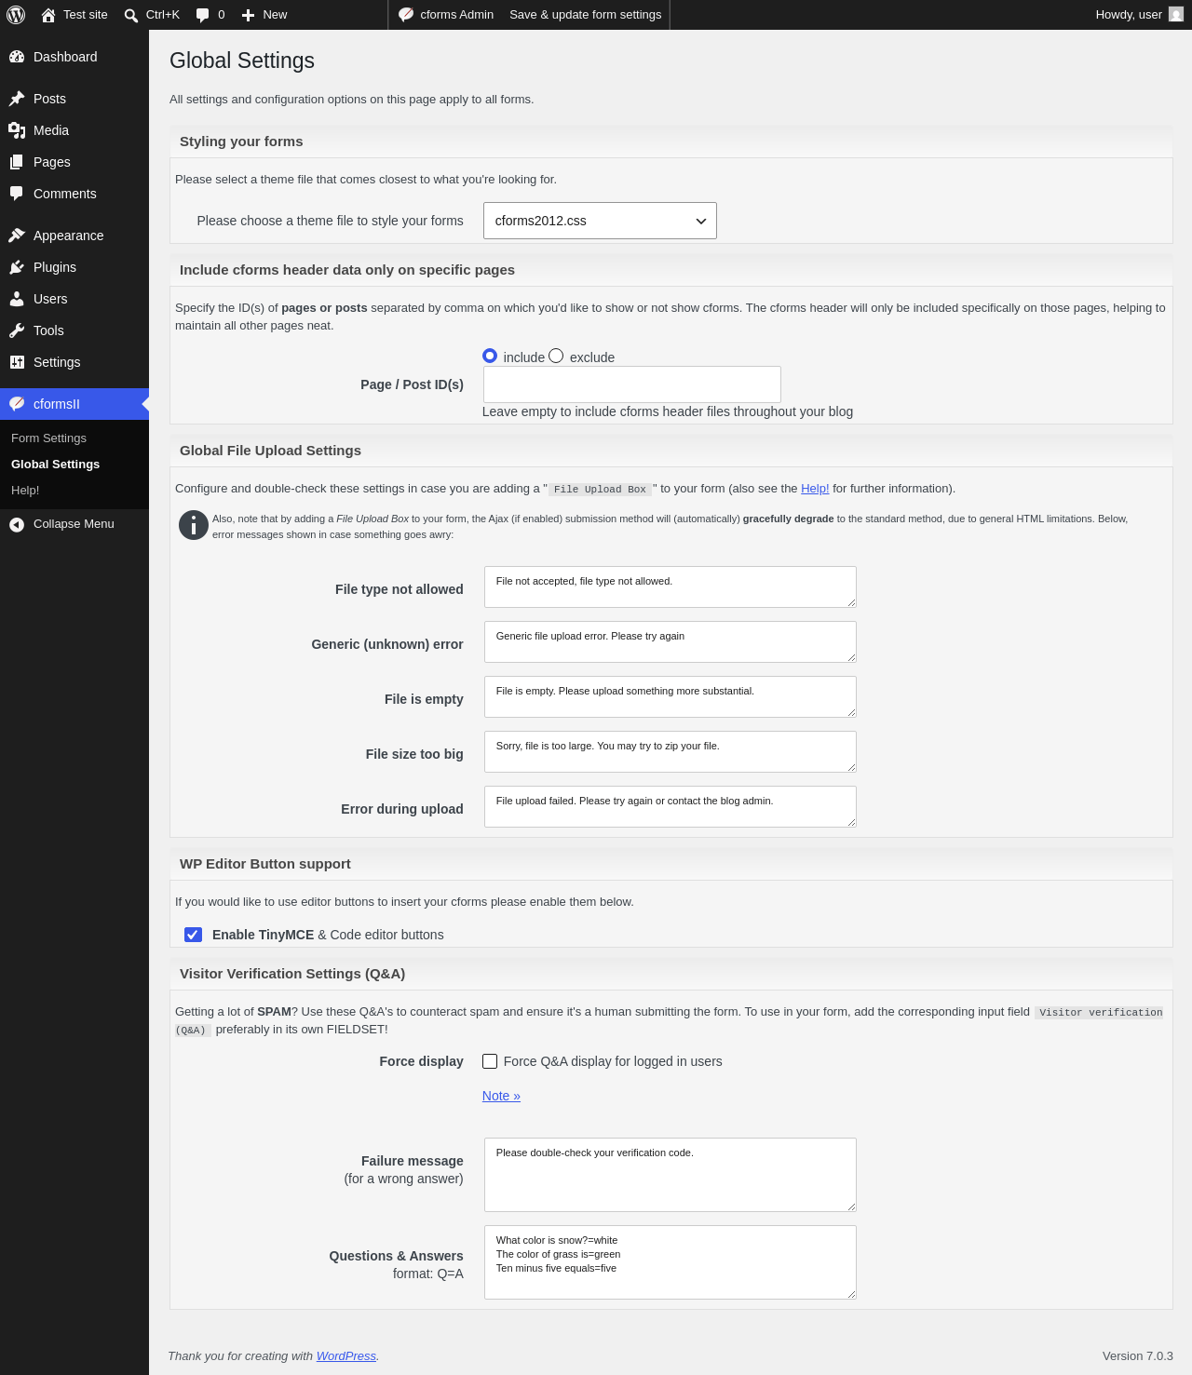1192x1375 pixels.
Task: Click the cforms Admin icon in toolbar
Action: [406, 15]
